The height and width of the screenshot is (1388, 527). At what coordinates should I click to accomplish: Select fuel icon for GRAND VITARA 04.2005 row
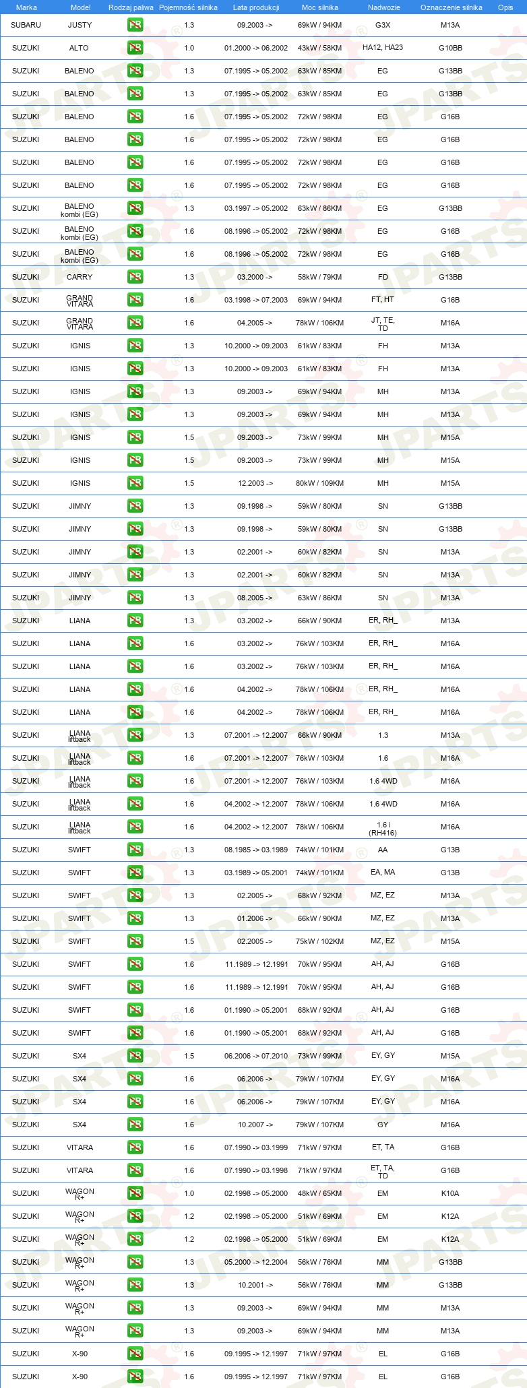pyautogui.click(x=135, y=323)
